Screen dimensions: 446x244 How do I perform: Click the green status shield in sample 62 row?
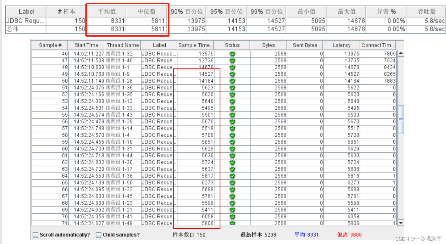232,162
